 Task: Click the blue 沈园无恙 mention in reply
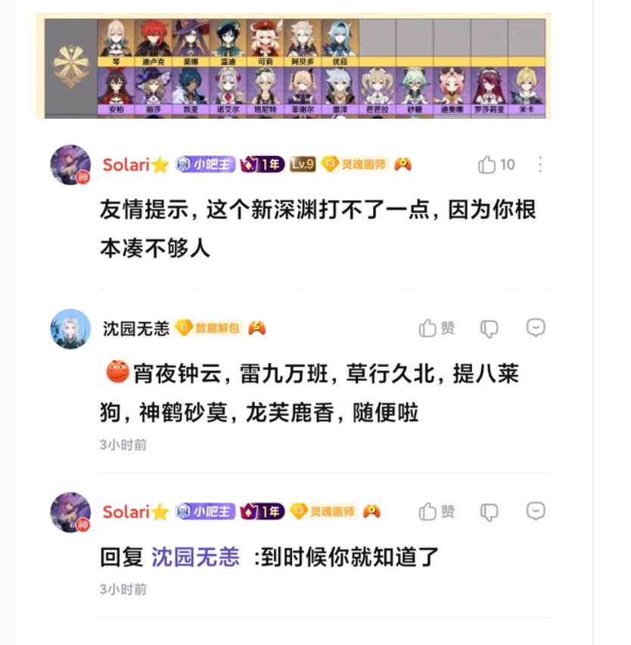(195, 557)
